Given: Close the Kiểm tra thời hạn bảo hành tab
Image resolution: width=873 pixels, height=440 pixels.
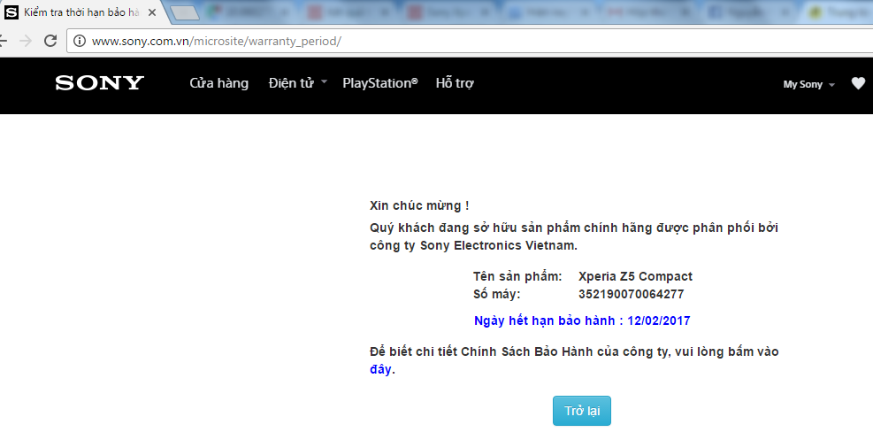Looking at the screenshot, I should 152,12.
